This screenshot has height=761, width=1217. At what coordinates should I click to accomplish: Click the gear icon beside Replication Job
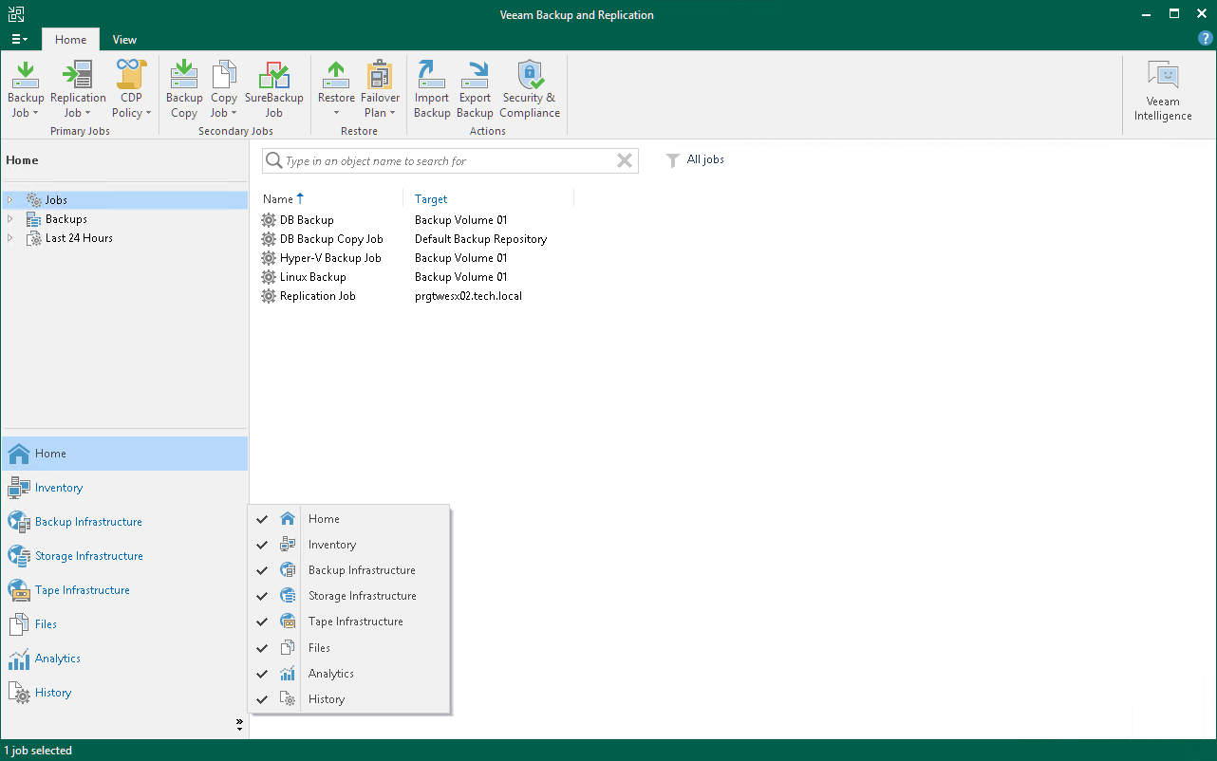click(269, 296)
